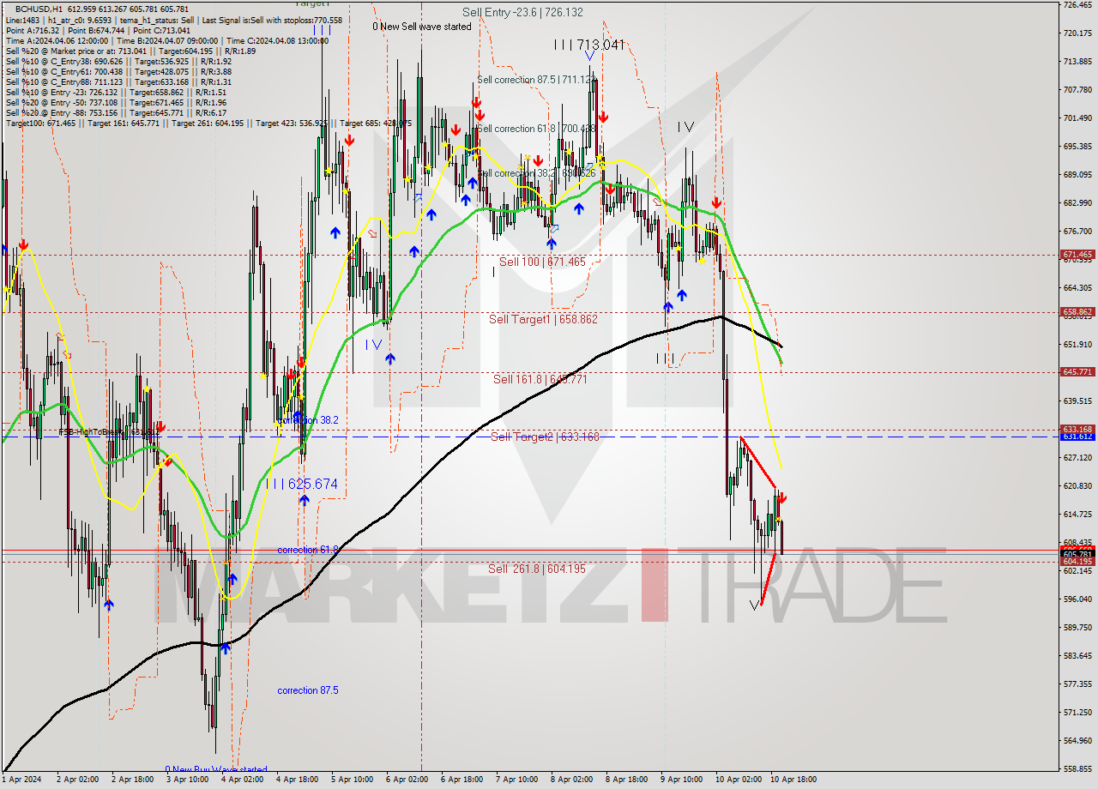This screenshot has width=1098, height=789.
Task: Click the 577.355 price scale value
Action: pos(1077,684)
